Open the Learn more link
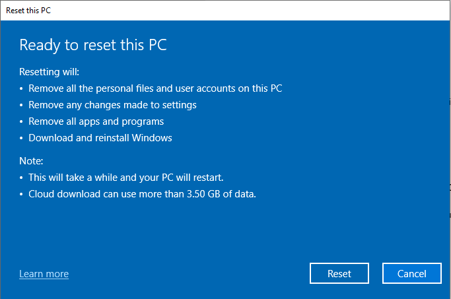The height and width of the screenshot is (299, 451). coord(44,274)
